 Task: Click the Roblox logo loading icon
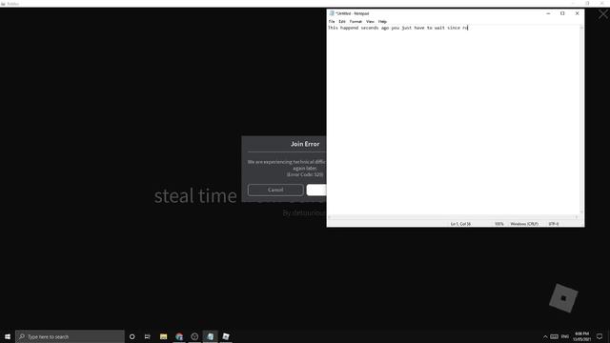point(563,298)
